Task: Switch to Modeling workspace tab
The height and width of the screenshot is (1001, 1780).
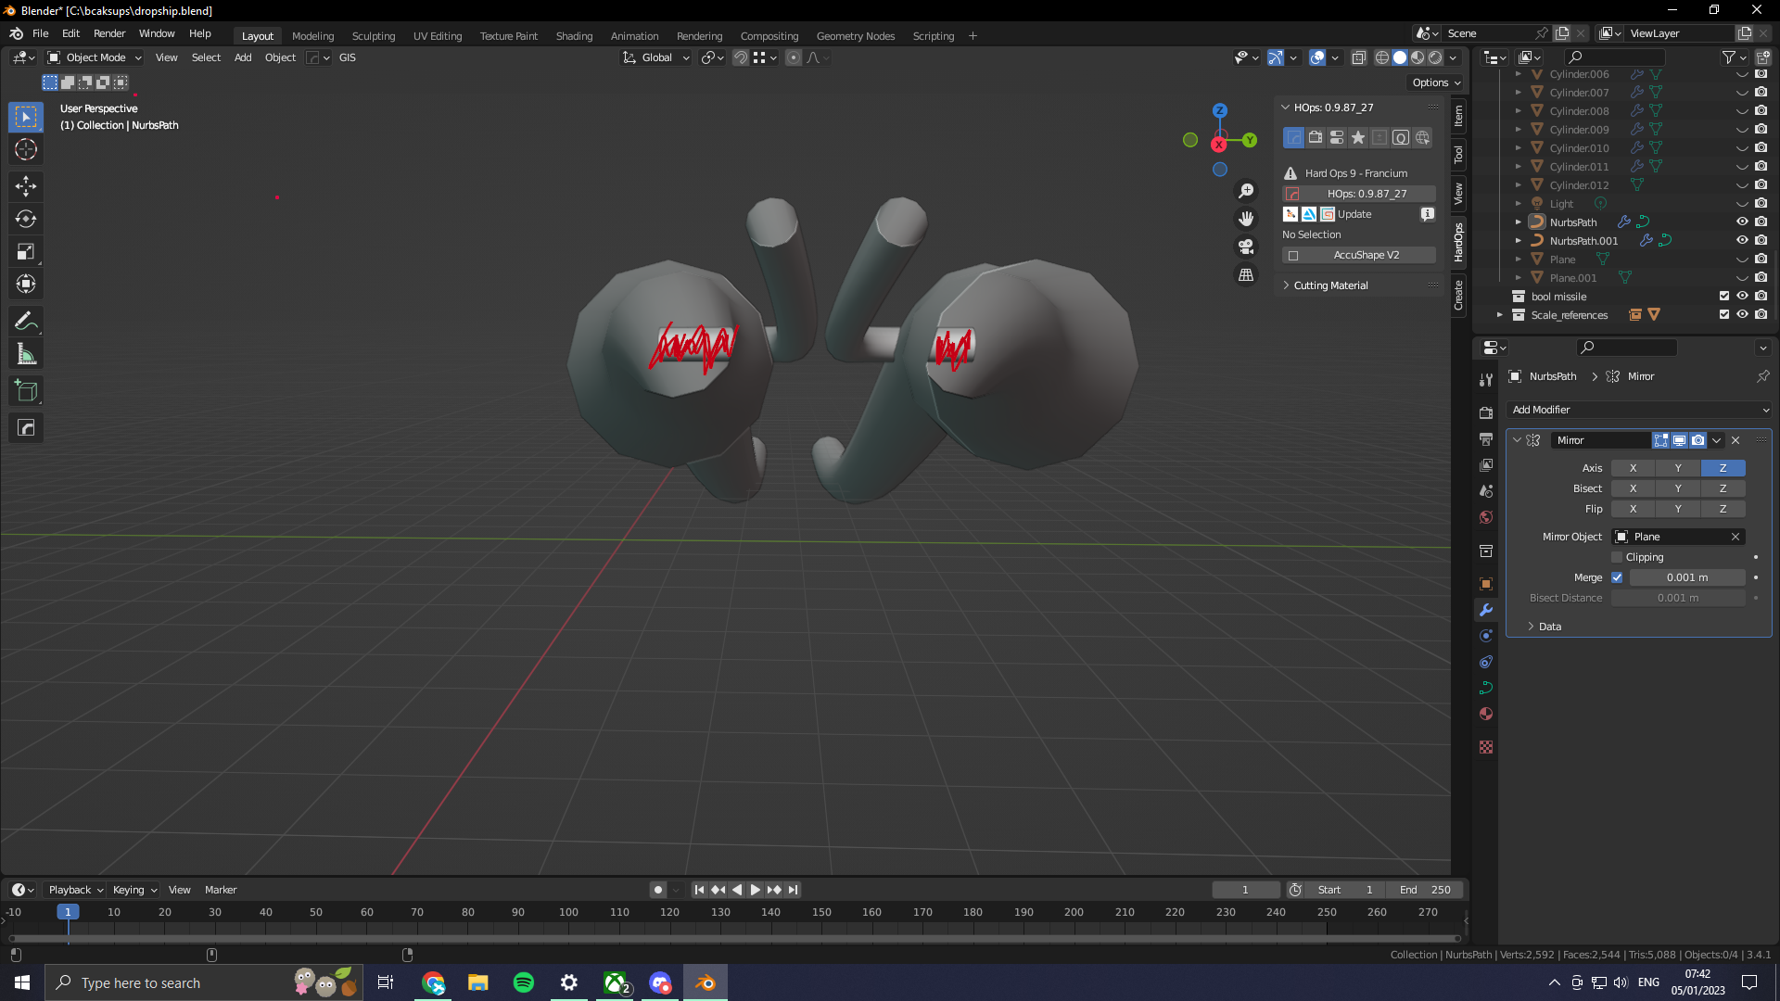Action: (x=312, y=36)
